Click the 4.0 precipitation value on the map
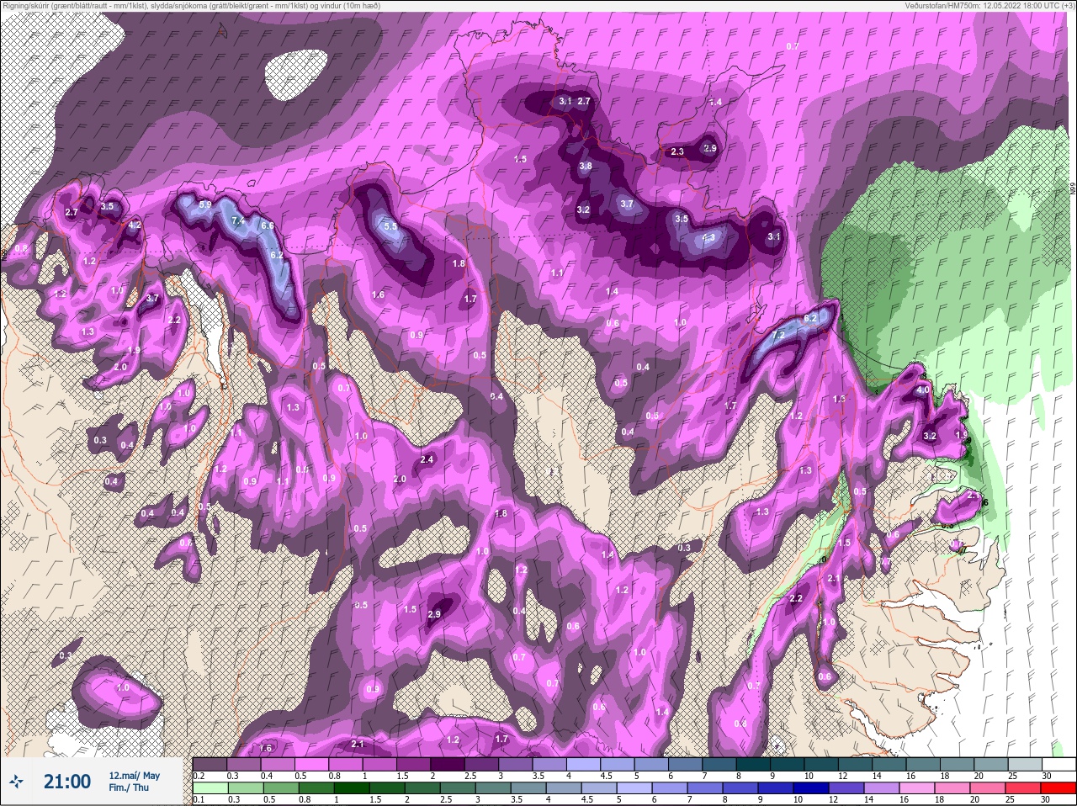This screenshot has width=1077, height=806. point(923,390)
